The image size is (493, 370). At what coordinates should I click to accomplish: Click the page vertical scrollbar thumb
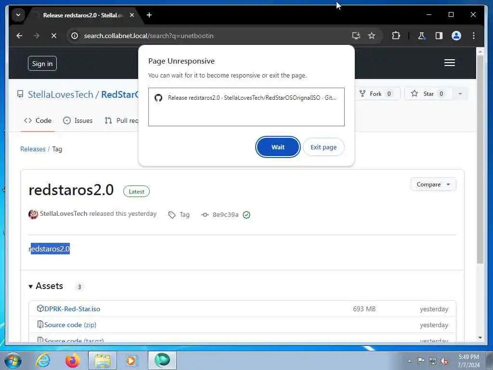point(480,159)
